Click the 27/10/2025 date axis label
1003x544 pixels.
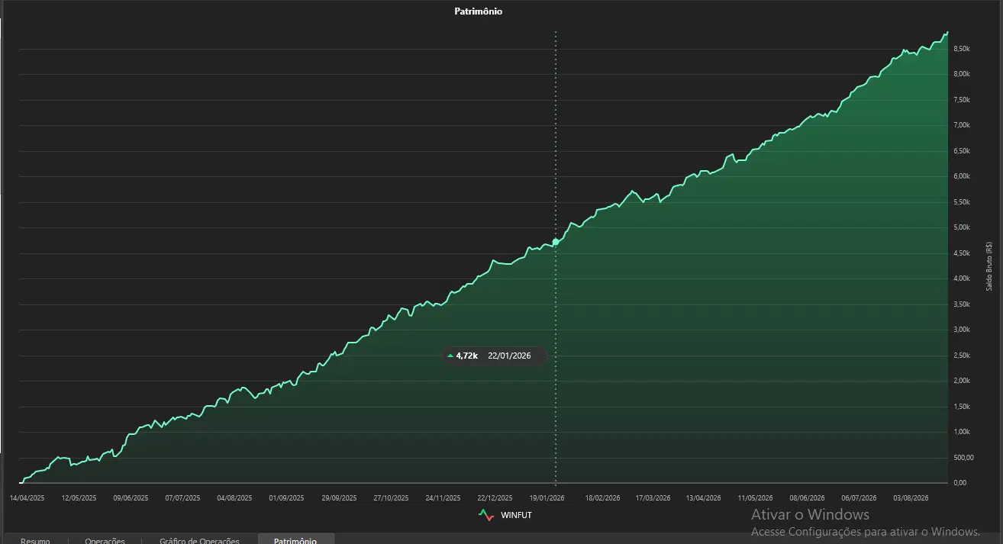click(x=391, y=497)
